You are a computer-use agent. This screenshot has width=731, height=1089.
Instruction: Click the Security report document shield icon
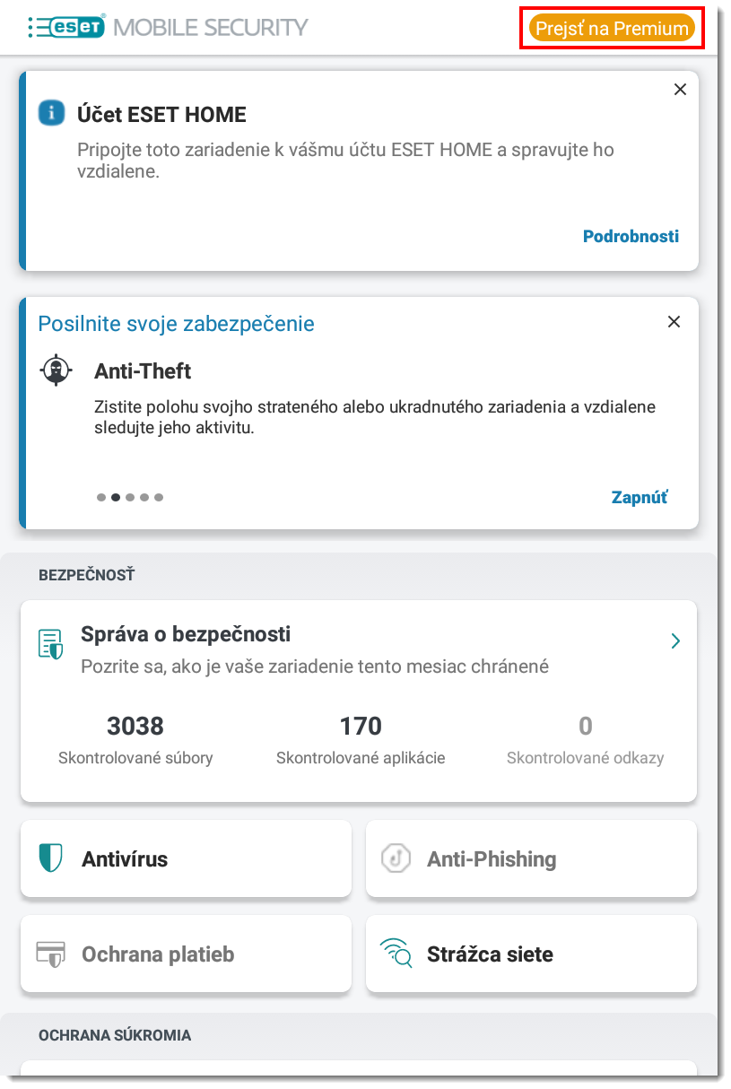pos(51,644)
